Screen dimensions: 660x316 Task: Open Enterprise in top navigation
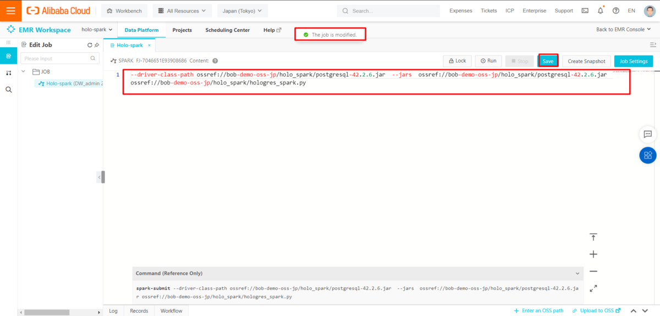click(x=534, y=10)
